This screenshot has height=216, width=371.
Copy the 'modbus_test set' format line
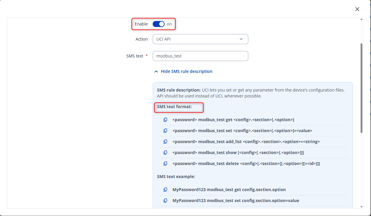[165, 131]
